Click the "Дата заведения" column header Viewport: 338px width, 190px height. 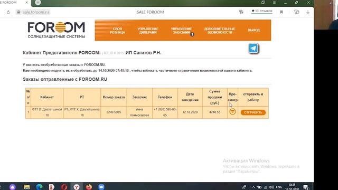[x=190, y=97]
